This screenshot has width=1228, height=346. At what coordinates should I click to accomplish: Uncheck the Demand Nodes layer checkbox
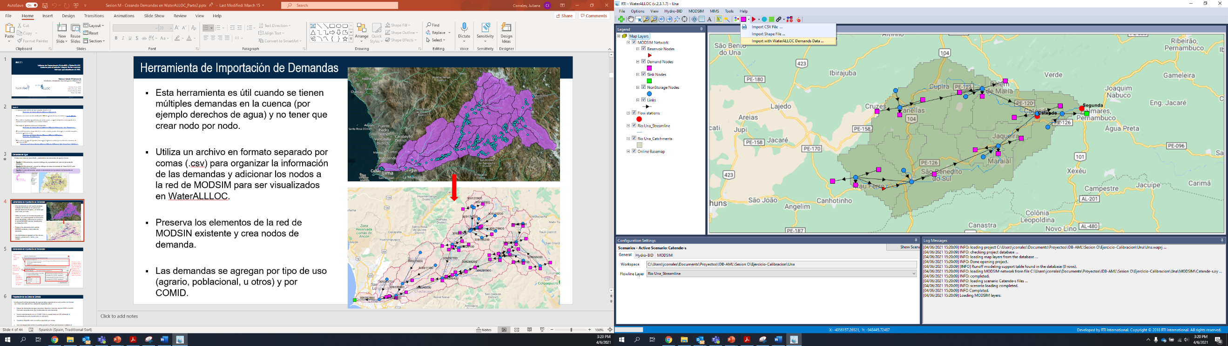(643, 61)
